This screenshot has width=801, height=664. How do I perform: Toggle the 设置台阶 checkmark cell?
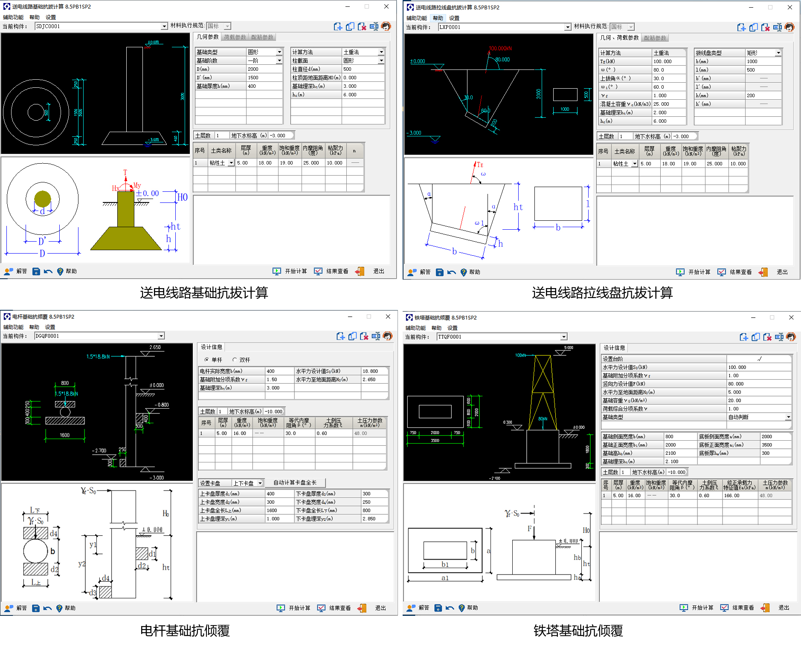tap(759, 359)
